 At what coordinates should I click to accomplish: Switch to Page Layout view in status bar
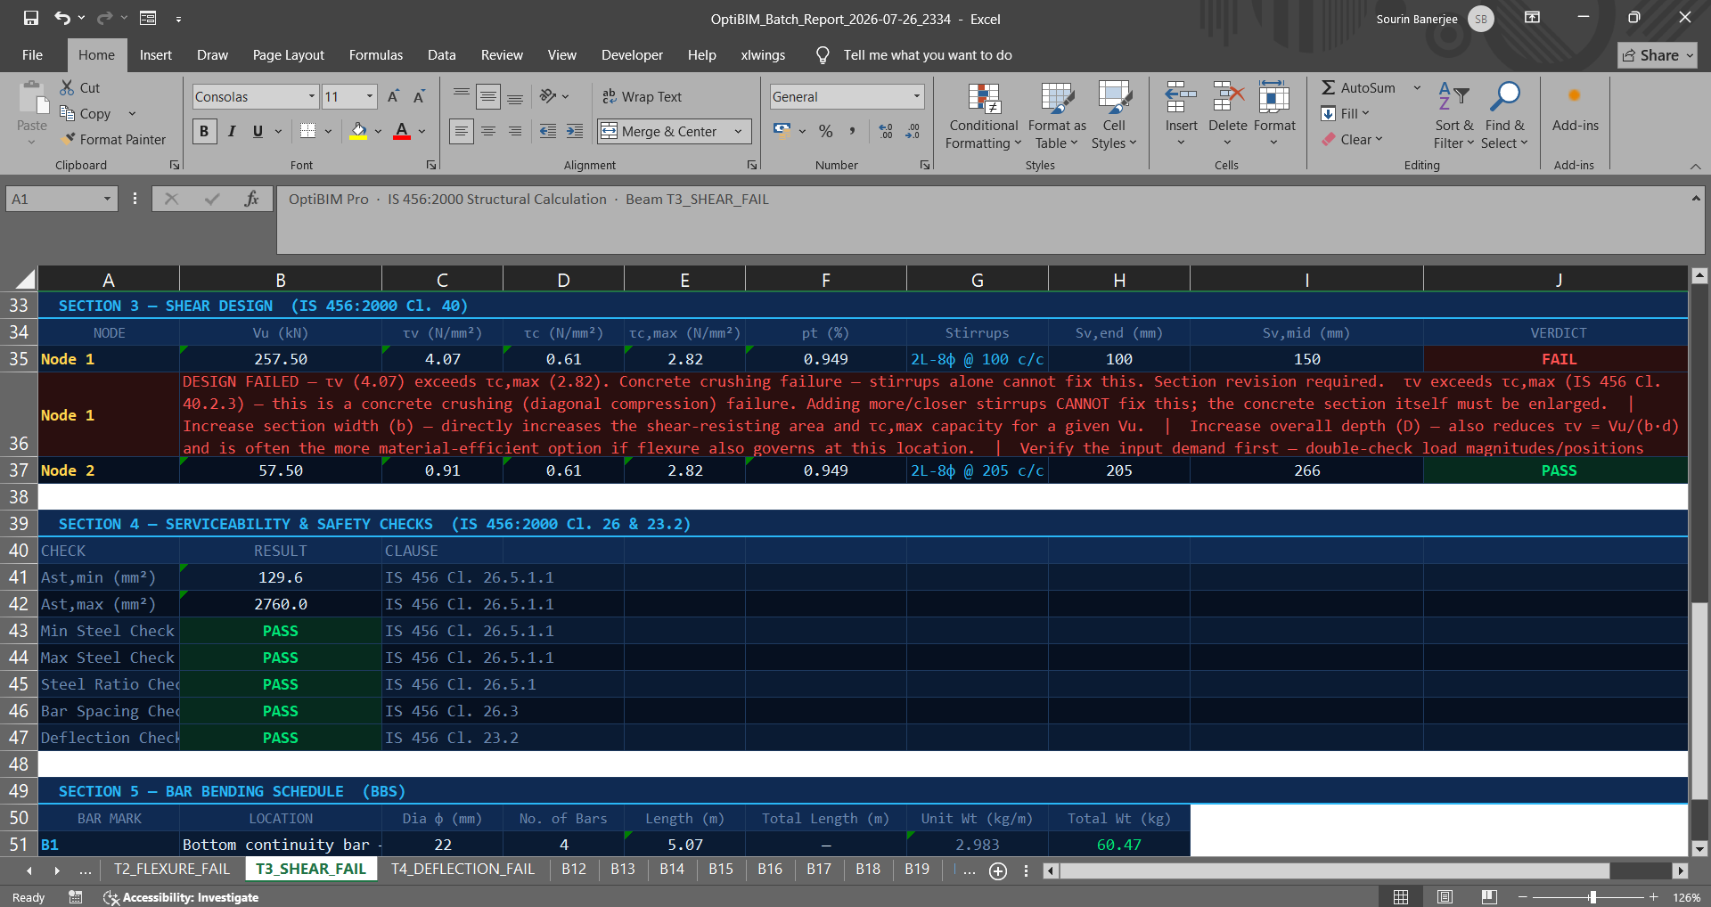(1445, 897)
